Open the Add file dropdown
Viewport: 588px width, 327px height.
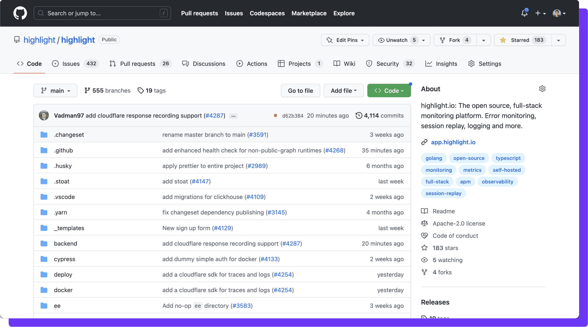(343, 90)
